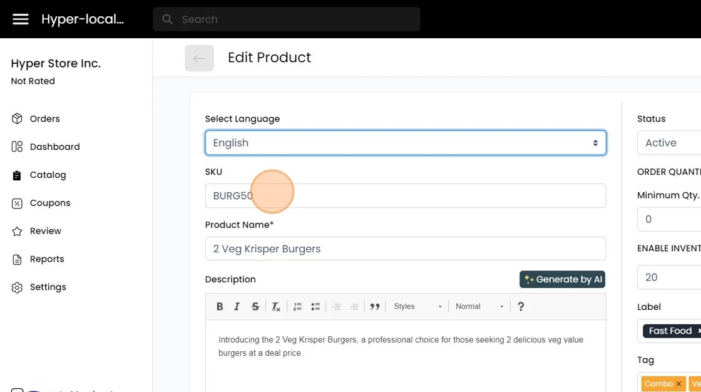Insert a bulleted list
The width and height of the screenshot is (701, 392).
(x=315, y=306)
